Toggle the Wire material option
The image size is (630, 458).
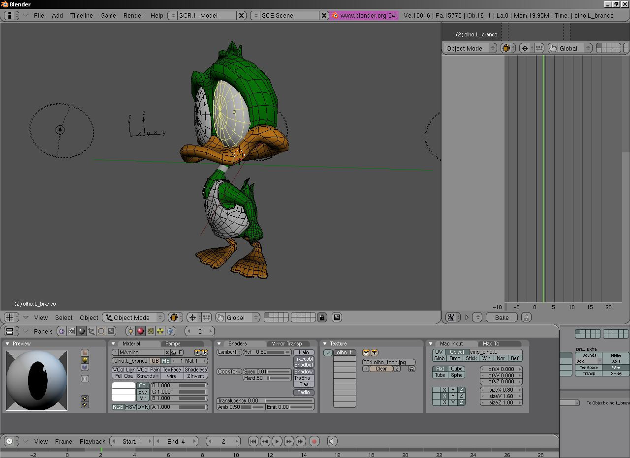[171, 376]
